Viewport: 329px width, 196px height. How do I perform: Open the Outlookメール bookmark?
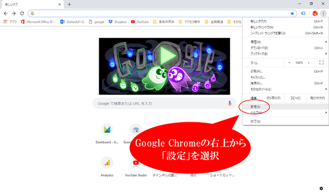point(72,22)
